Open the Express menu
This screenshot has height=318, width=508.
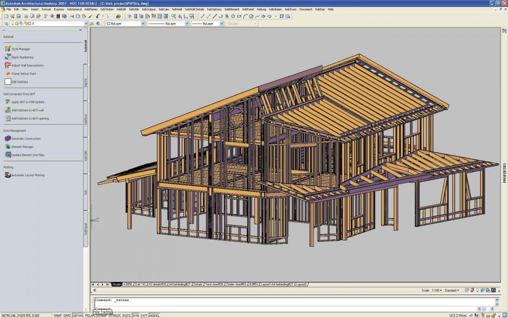point(59,9)
